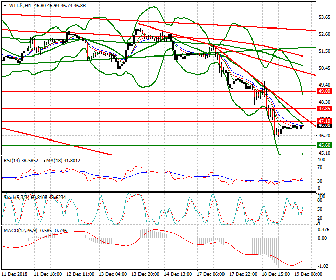Click the 47.85 red price level label

click(x=325, y=109)
